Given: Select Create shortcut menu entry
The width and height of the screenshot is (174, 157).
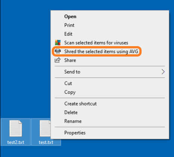Looking at the screenshot, I should [110, 103].
